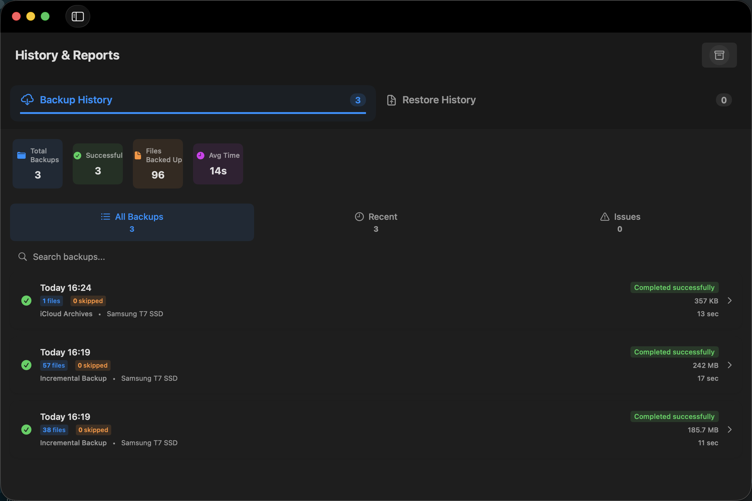Select the All Backups filter tab
The width and height of the screenshot is (752, 501).
pyautogui.click(x=132, y=222)
